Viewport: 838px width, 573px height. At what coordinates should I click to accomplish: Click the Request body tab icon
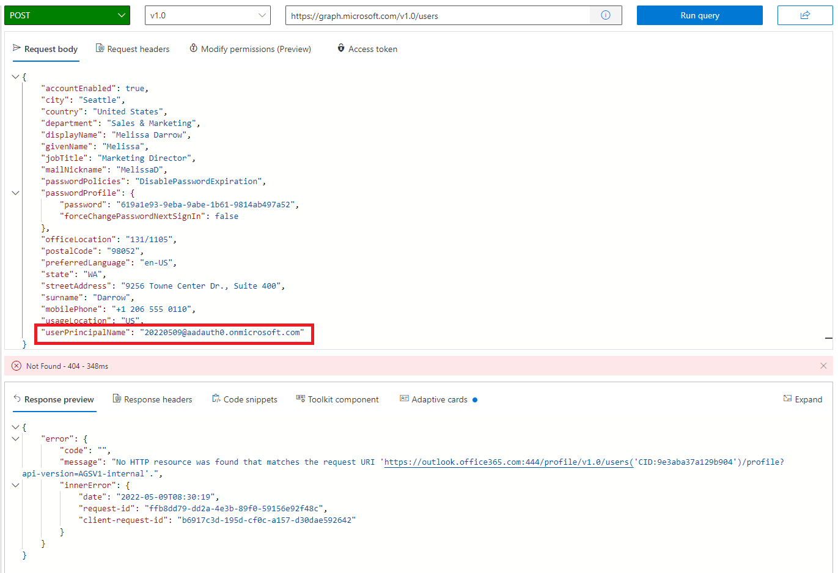(17, 48)
